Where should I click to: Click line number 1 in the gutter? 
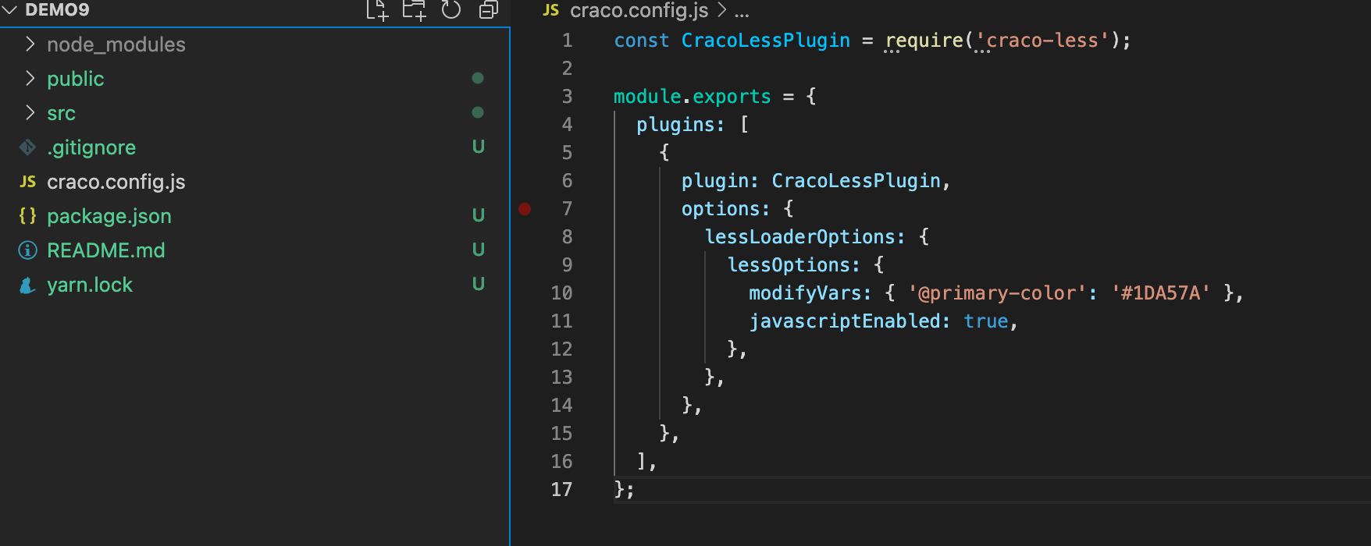click(x=568, y=41)
